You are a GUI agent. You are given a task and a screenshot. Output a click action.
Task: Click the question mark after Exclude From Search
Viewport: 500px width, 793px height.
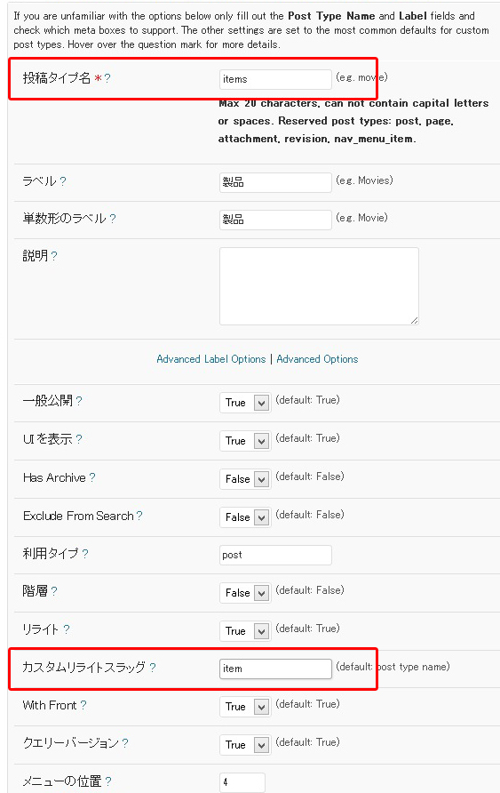point(139,516)
